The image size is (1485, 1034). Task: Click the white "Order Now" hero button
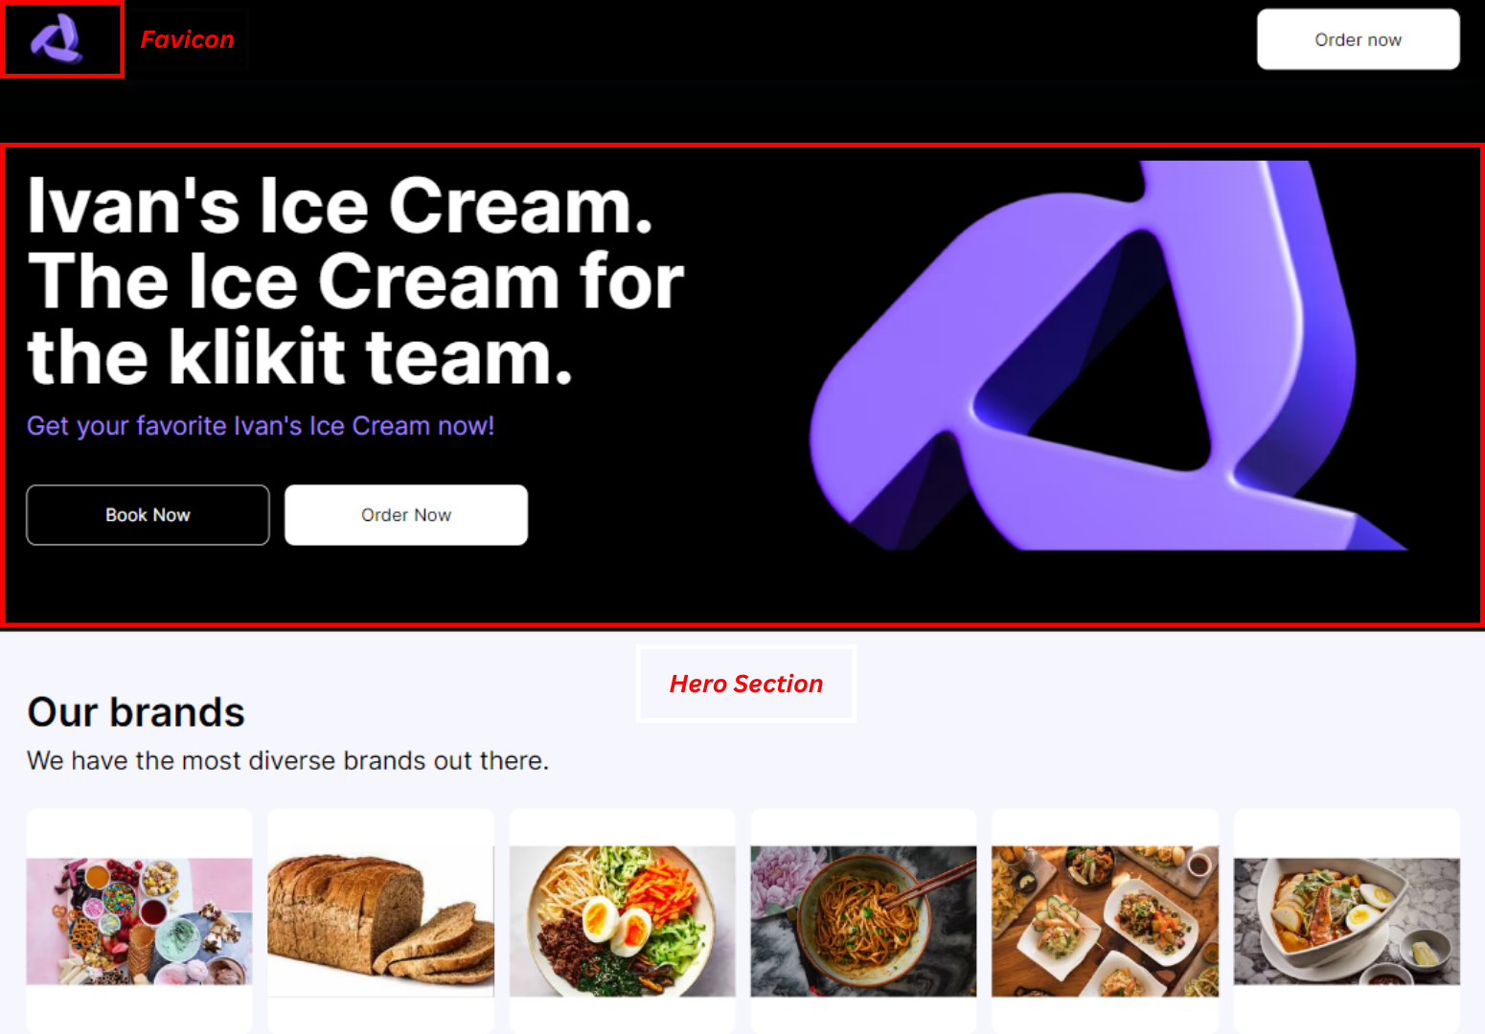[x=406, y=515]
